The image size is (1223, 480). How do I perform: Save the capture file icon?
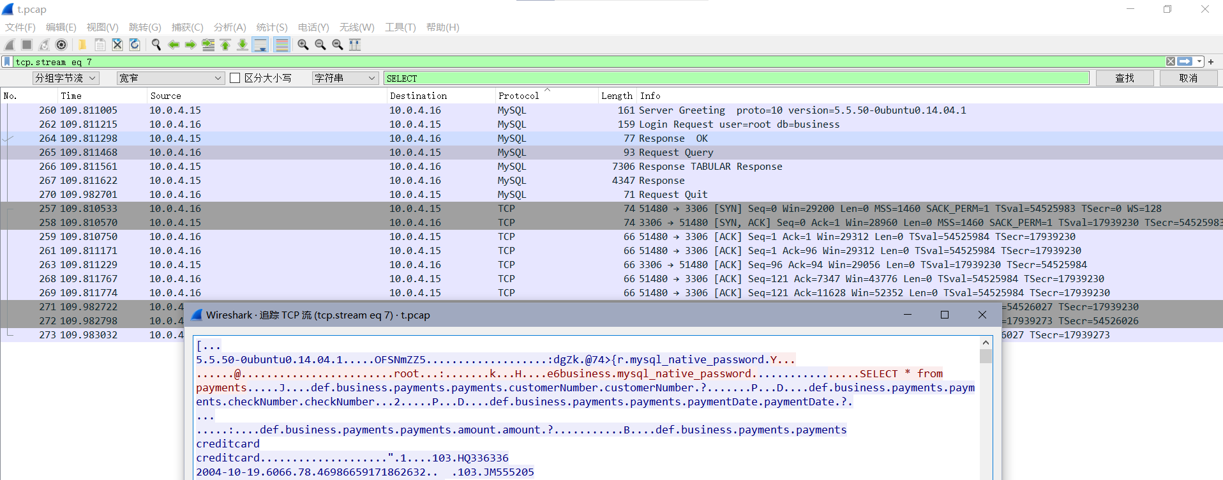100,45
